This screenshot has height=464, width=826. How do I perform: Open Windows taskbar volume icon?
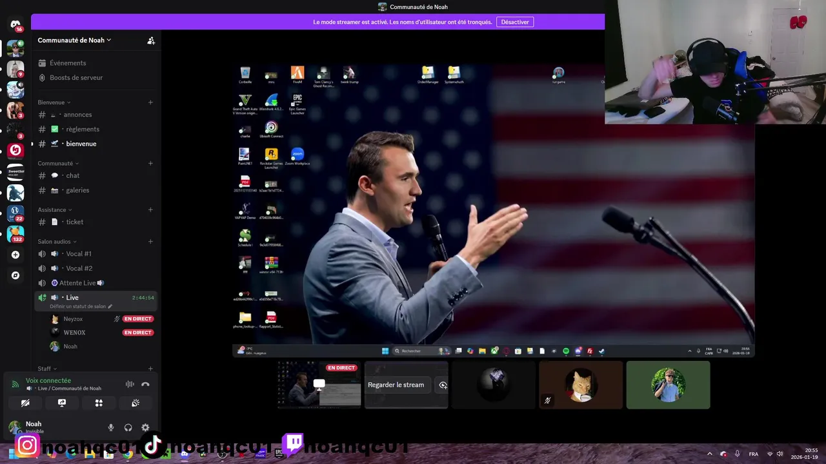click(780, 454)
